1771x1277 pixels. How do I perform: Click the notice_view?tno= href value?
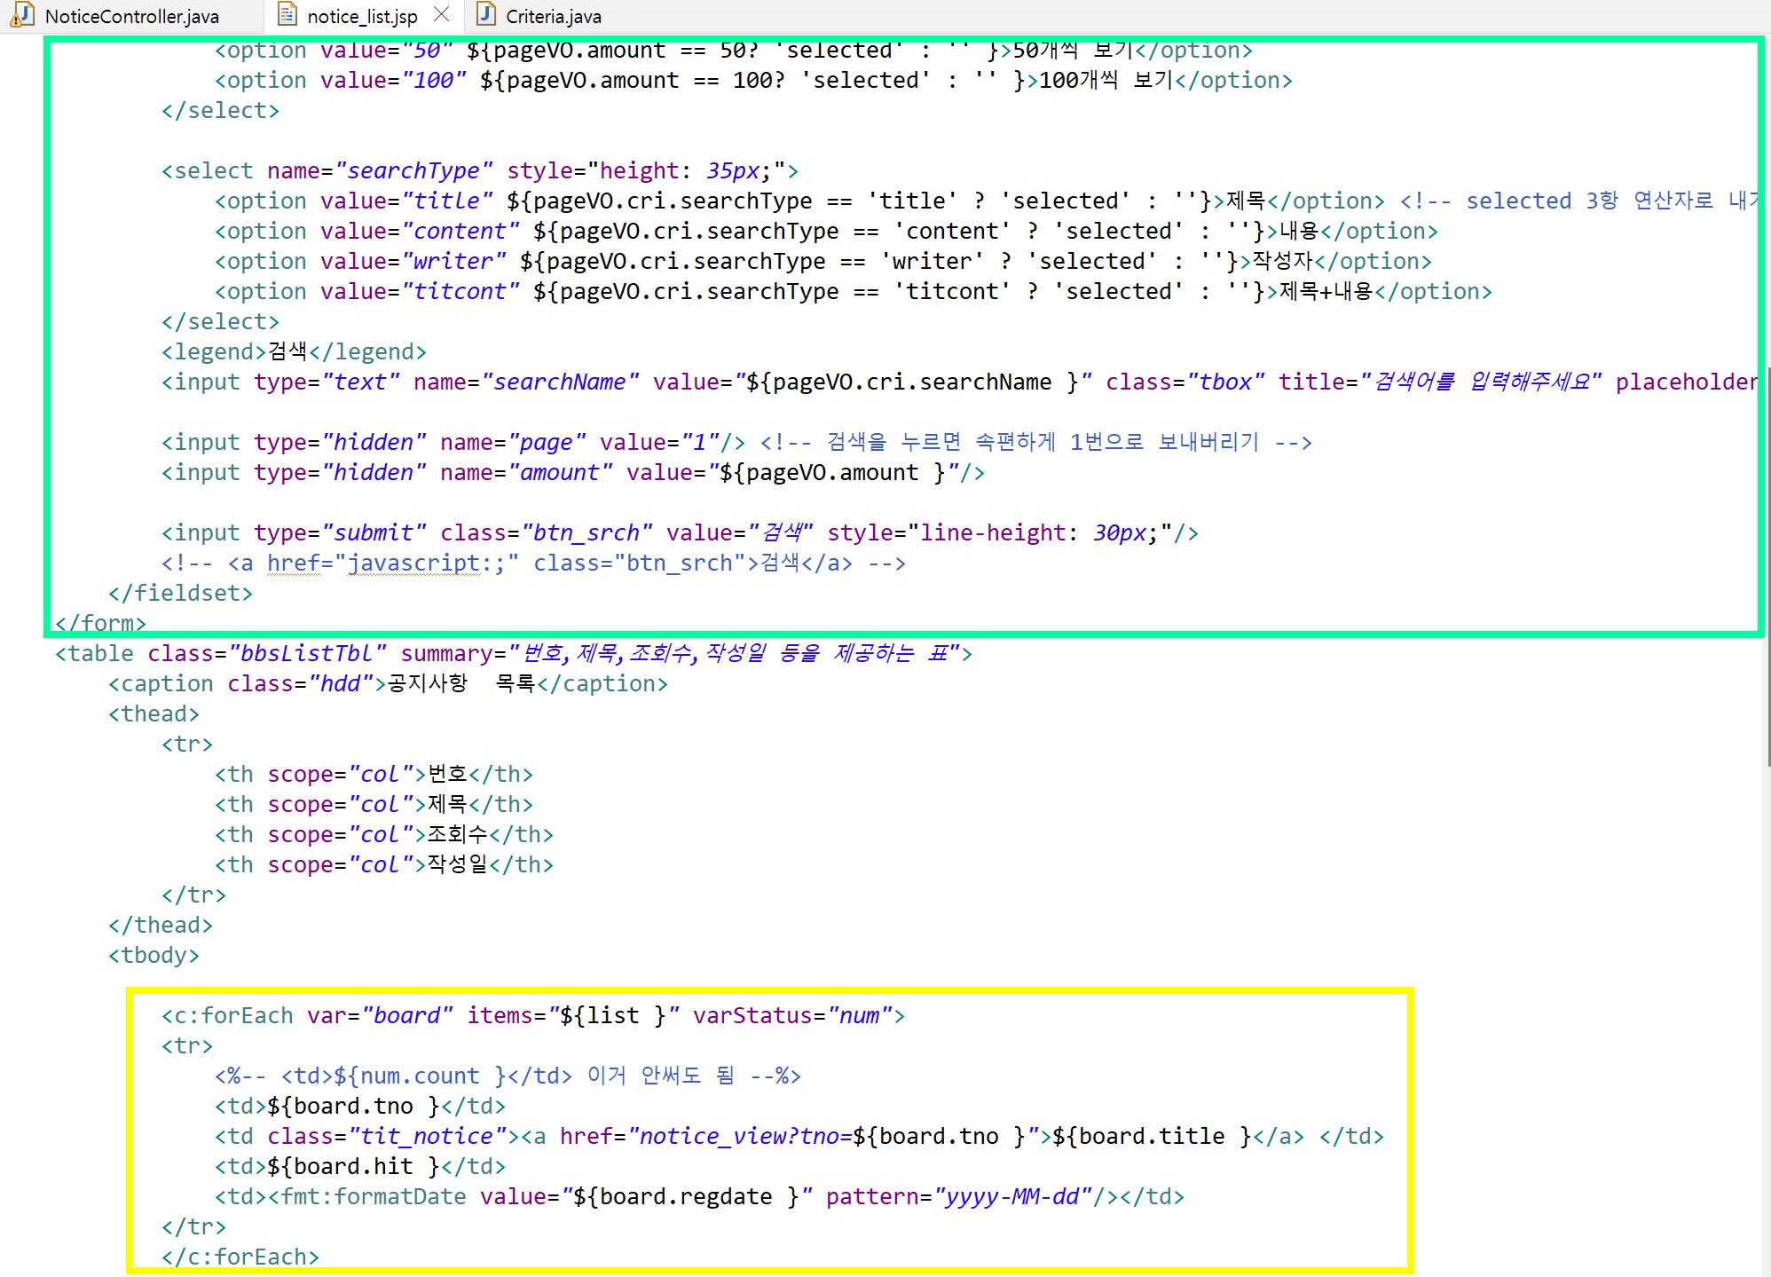coord(739,1137)
